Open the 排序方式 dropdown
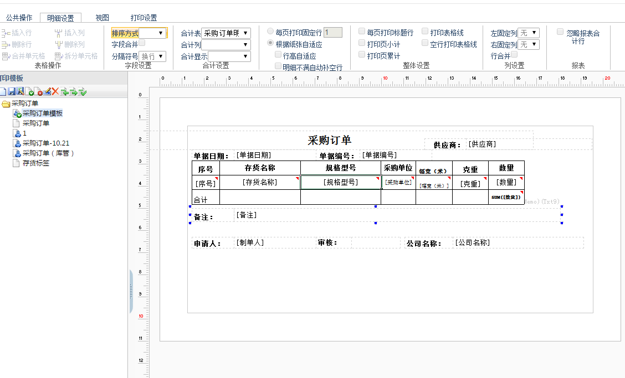 pos(152,33)
